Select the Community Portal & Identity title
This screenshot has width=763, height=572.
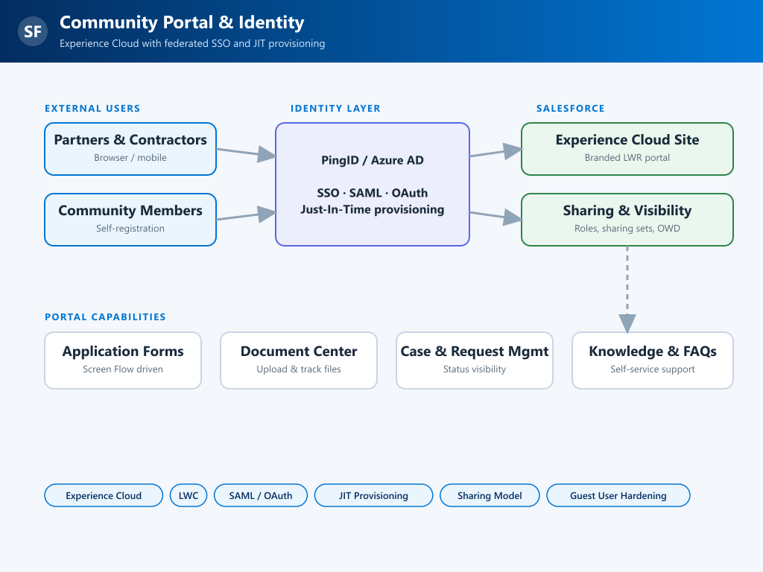point(182,22)
